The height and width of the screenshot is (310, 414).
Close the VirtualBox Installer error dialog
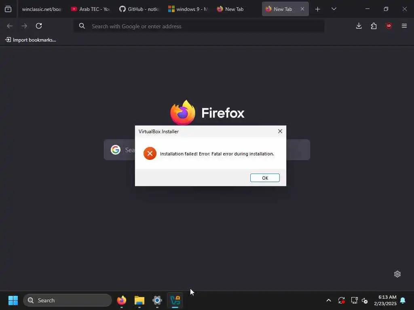pos(280,131)
